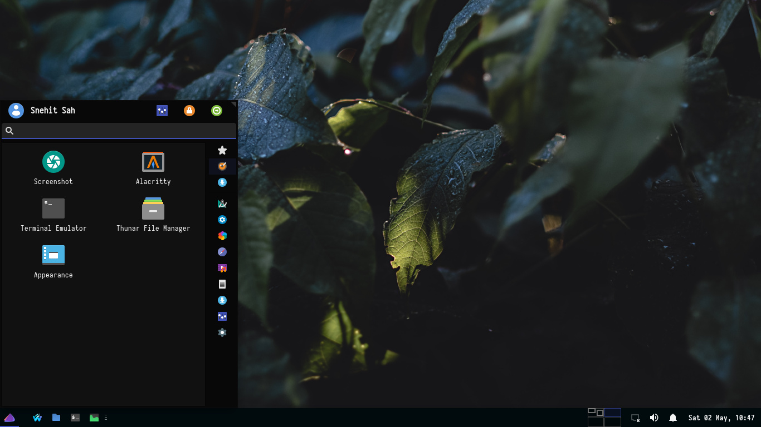Select the blue gear category icon
Screen dimensions: 761x427
pos(222,220)
